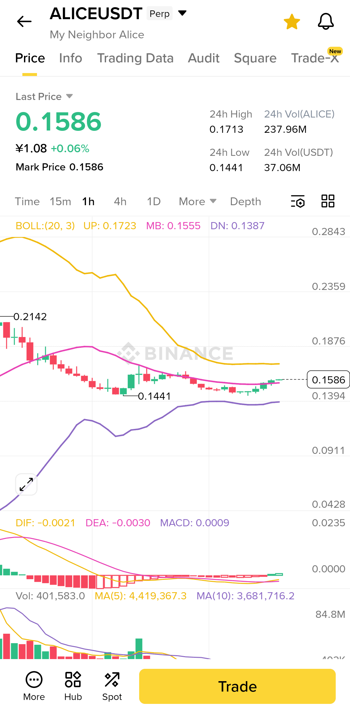Image resolution: width=350 pixels, height=712 pixels.
Task: Click the 0.2142 high marker on chart
Action: [x=30, y=317]
